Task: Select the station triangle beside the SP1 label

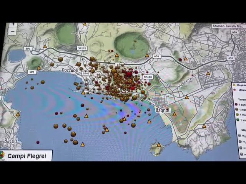Action: point(45,46)
